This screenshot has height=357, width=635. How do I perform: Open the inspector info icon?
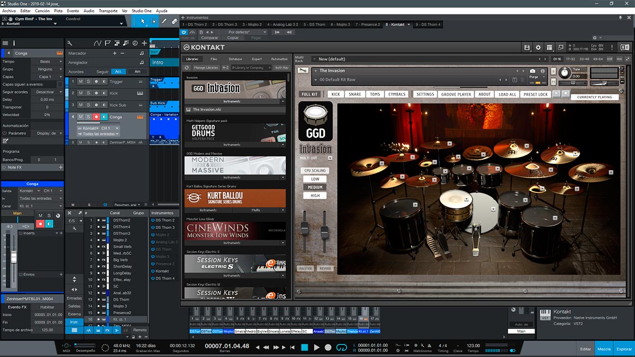tap(14, 43)
